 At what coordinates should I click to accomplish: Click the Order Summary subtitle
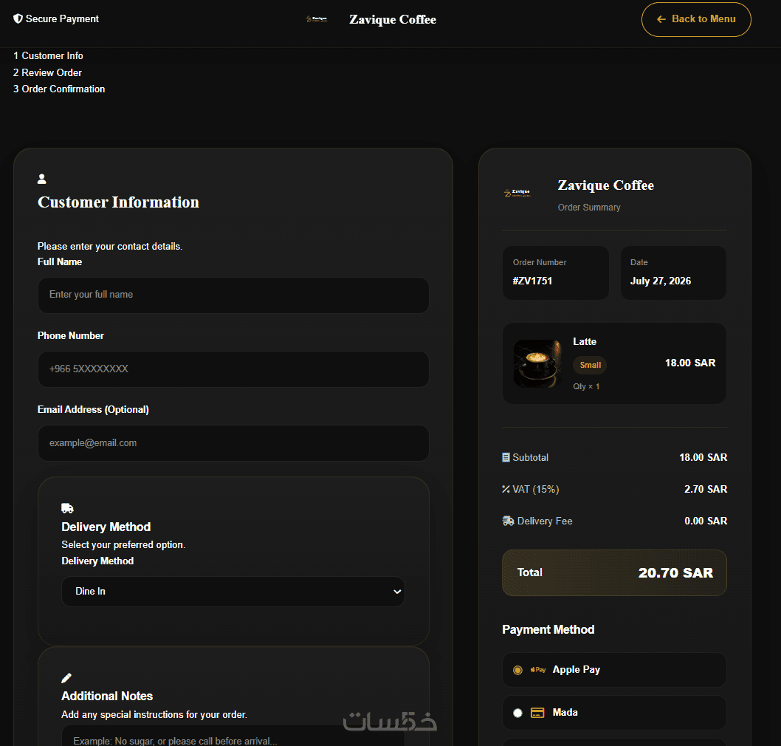[589, 208]
